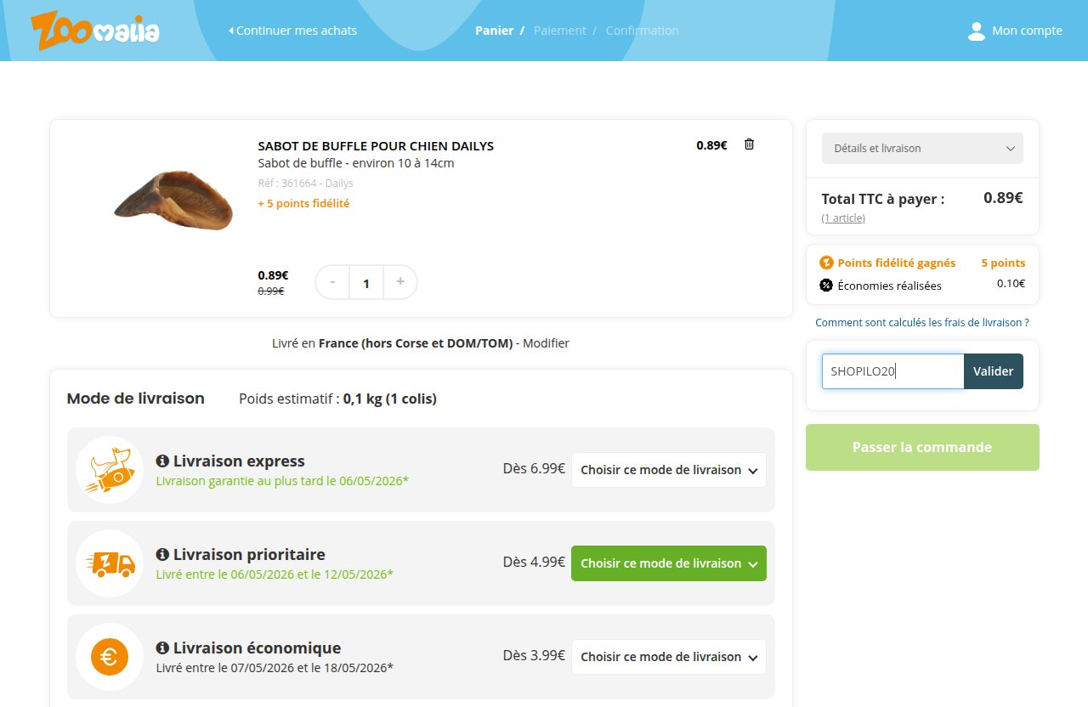This screenshot has width=1088, height=707.
Task: Click the economy delivery euro icon
Action: click(x=110, y=657)
